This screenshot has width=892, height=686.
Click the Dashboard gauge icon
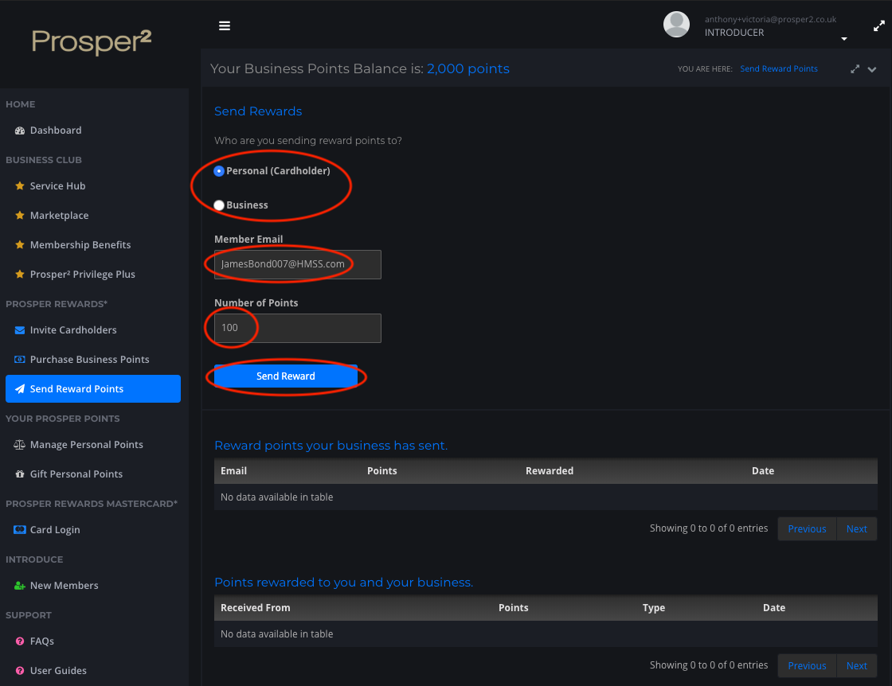pyautogui.click(x=20, y=131)
